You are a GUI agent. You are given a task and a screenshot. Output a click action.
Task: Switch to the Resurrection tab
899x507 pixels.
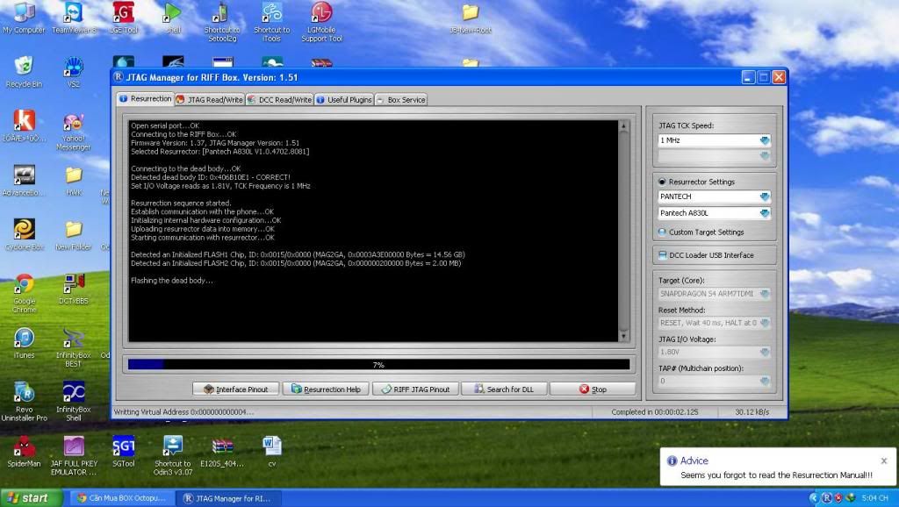tap(145, 98)
